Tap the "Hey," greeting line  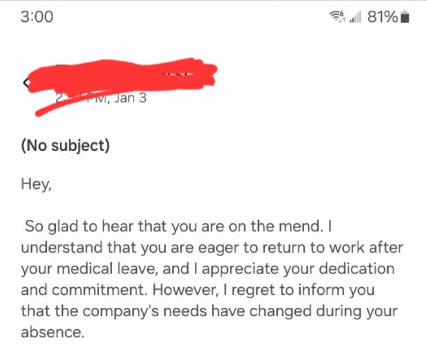click(x=36, y=184)
